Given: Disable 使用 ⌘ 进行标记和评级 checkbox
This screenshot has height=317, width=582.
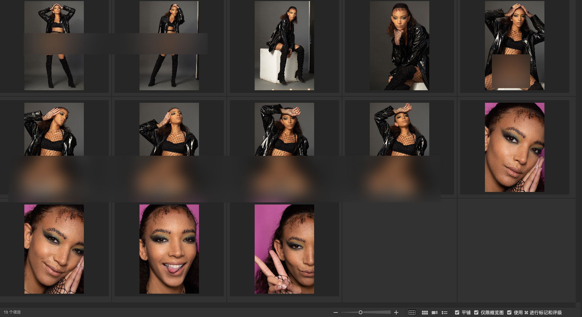Looking at the screenshot, I should tap(509, 312).
